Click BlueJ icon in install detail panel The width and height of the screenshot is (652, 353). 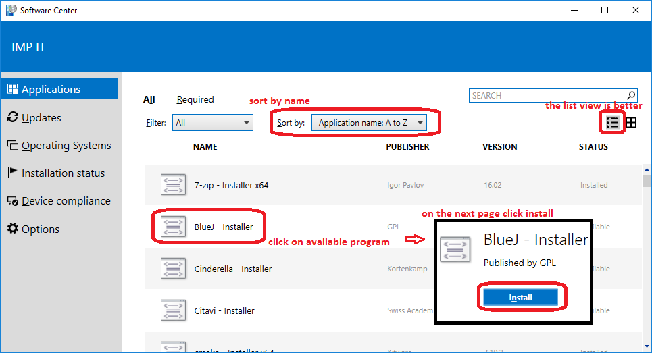[x=455, y=250]
